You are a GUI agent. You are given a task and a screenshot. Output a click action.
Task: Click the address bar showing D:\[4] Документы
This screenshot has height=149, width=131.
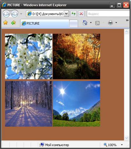[x=45, y=14]
